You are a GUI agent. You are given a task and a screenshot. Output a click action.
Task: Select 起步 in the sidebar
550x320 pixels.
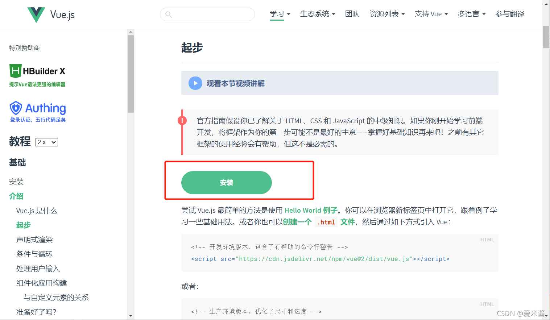click(24, 225)
